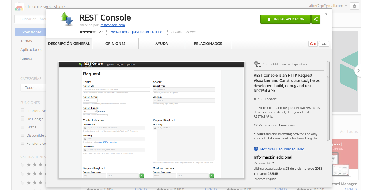Click the (420) ratings count
This screenshot has width=374, height=190.
[100, 32]
